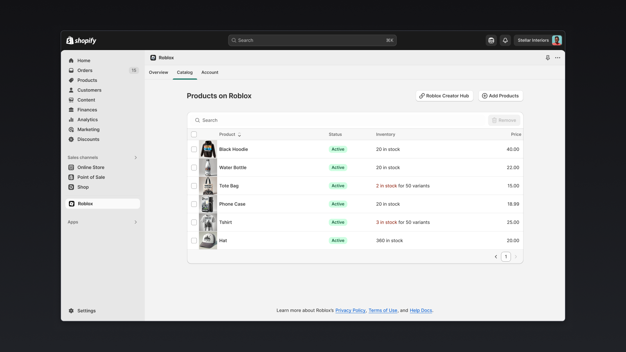Select page number 1

tap(506, 257)
